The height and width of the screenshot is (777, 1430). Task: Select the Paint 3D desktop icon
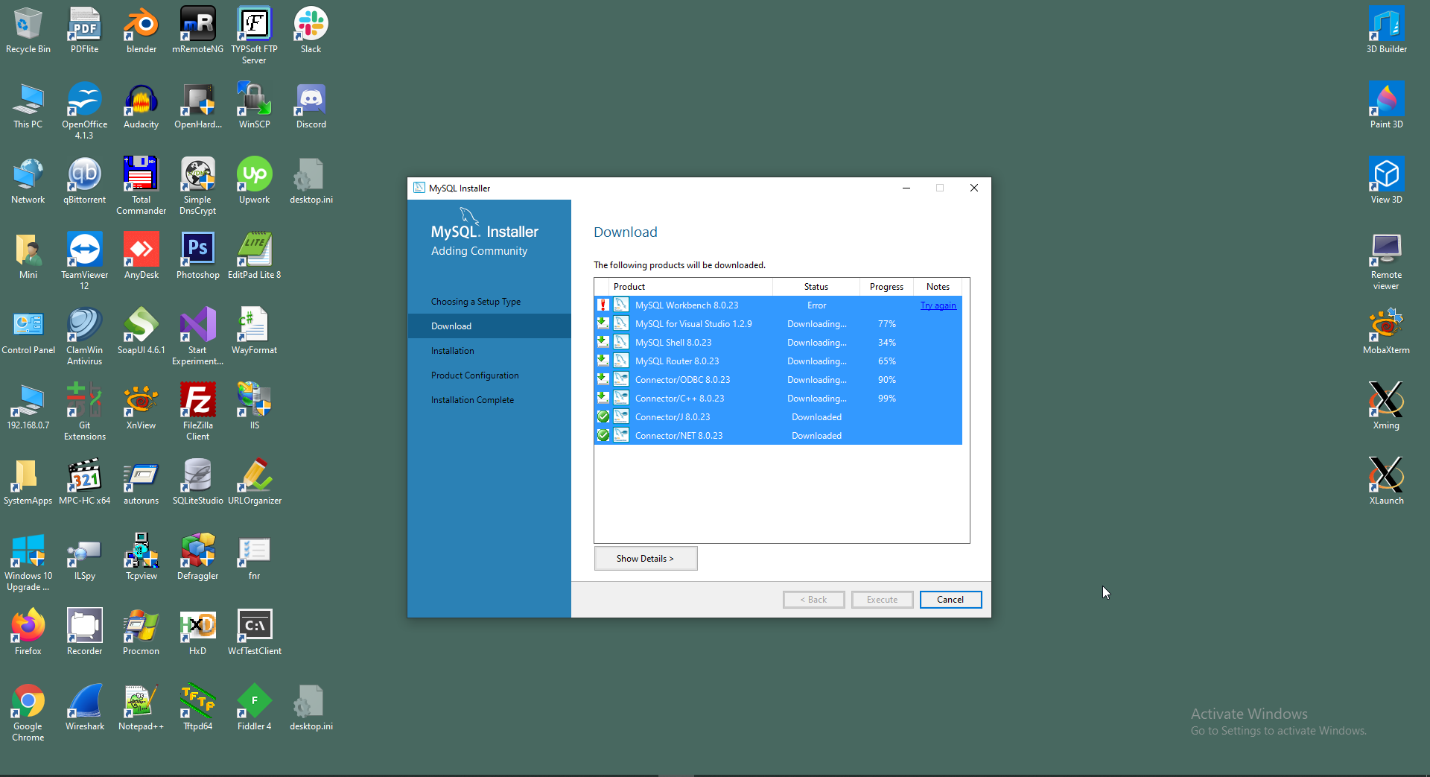click(x=1387, y=106)
